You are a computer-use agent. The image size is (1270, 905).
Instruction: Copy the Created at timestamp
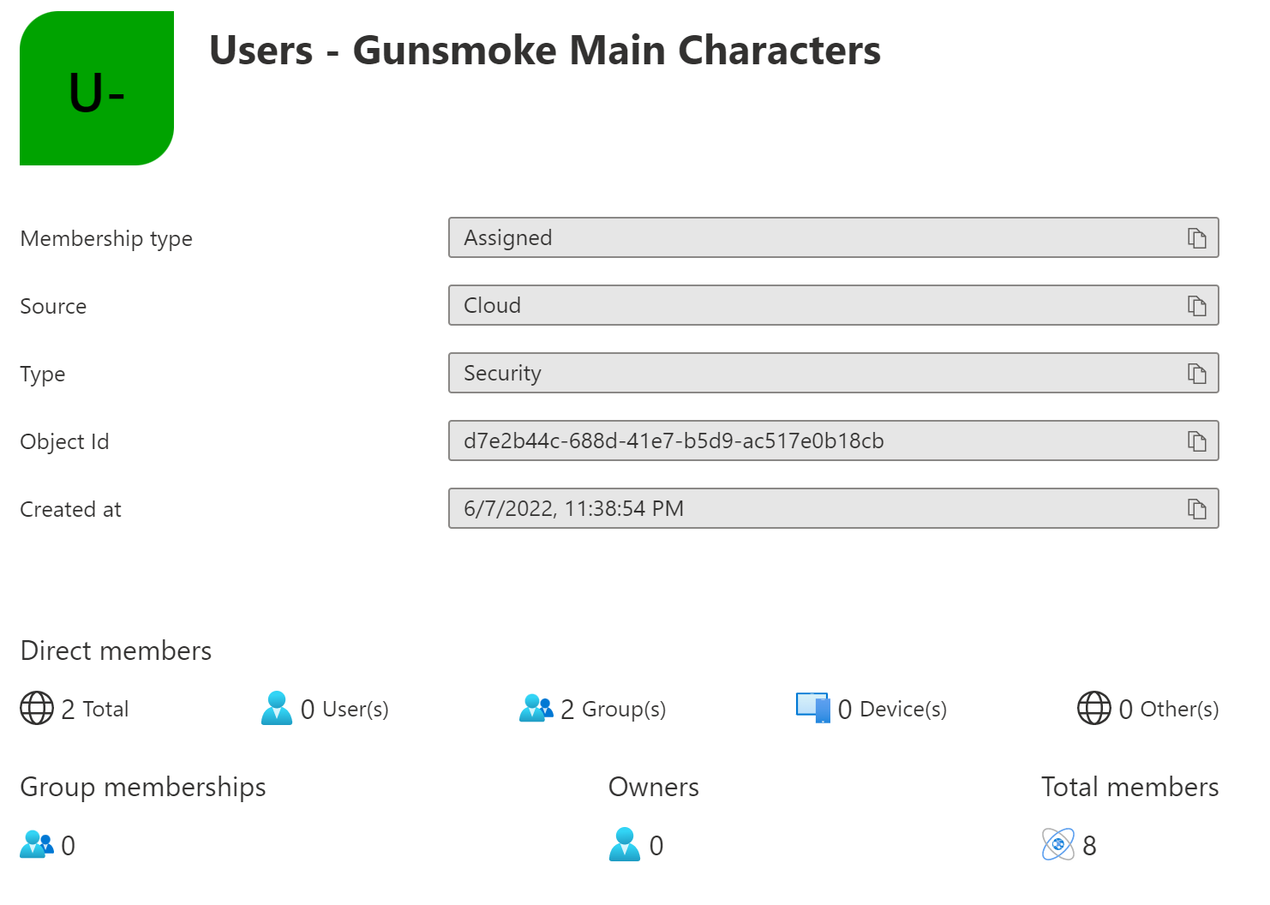(1197, 508)
